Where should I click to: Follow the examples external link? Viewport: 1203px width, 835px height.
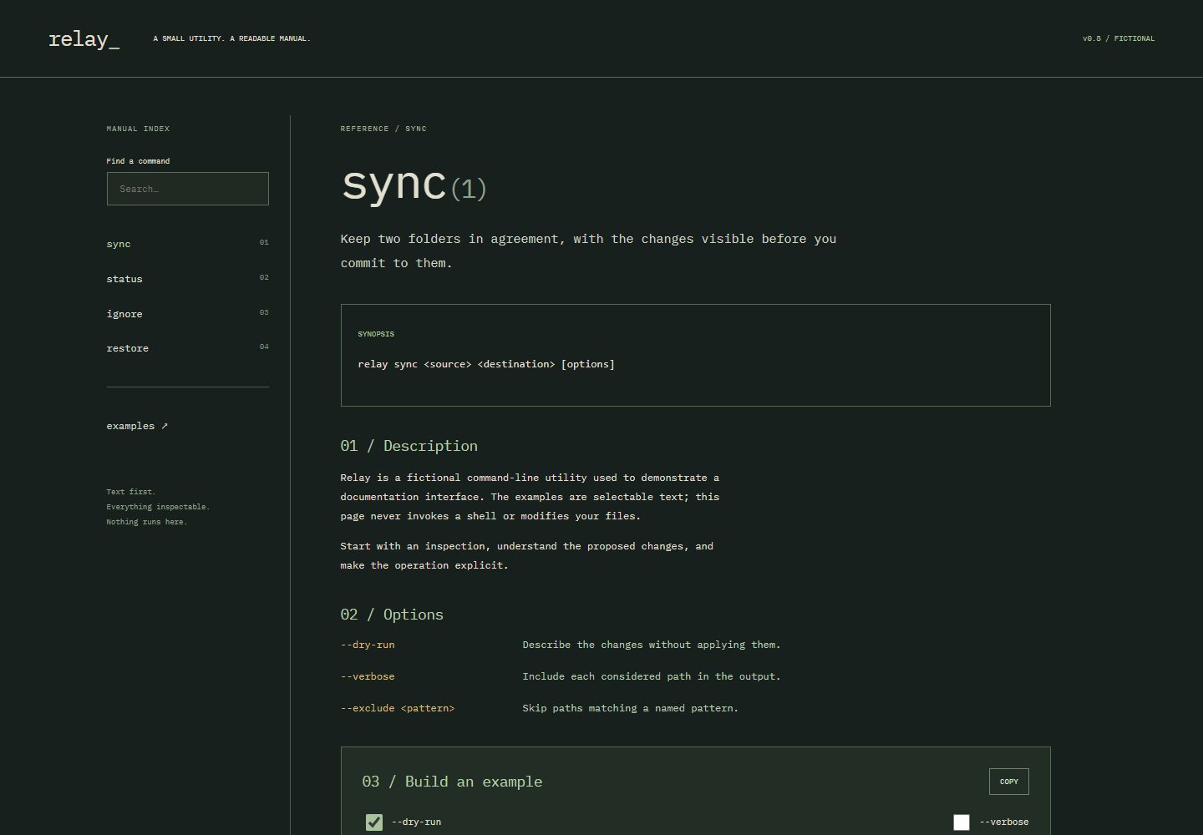[137, 426]
